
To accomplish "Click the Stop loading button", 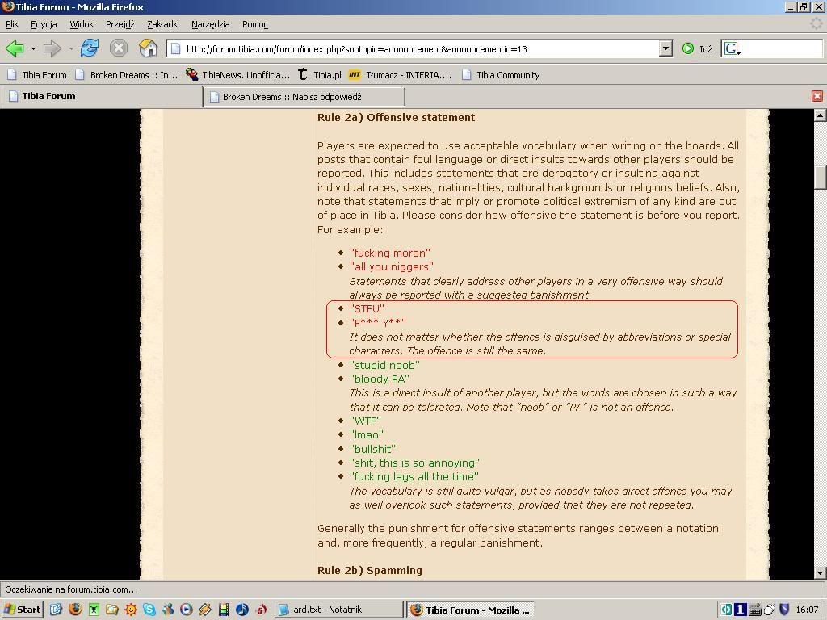I will [119, 48].
